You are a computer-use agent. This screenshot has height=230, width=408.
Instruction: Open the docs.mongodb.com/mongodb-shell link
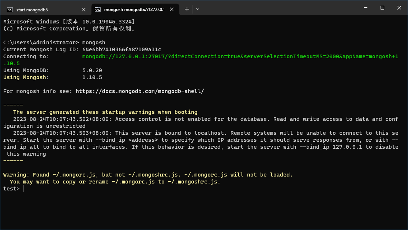(x=140, y=91)
